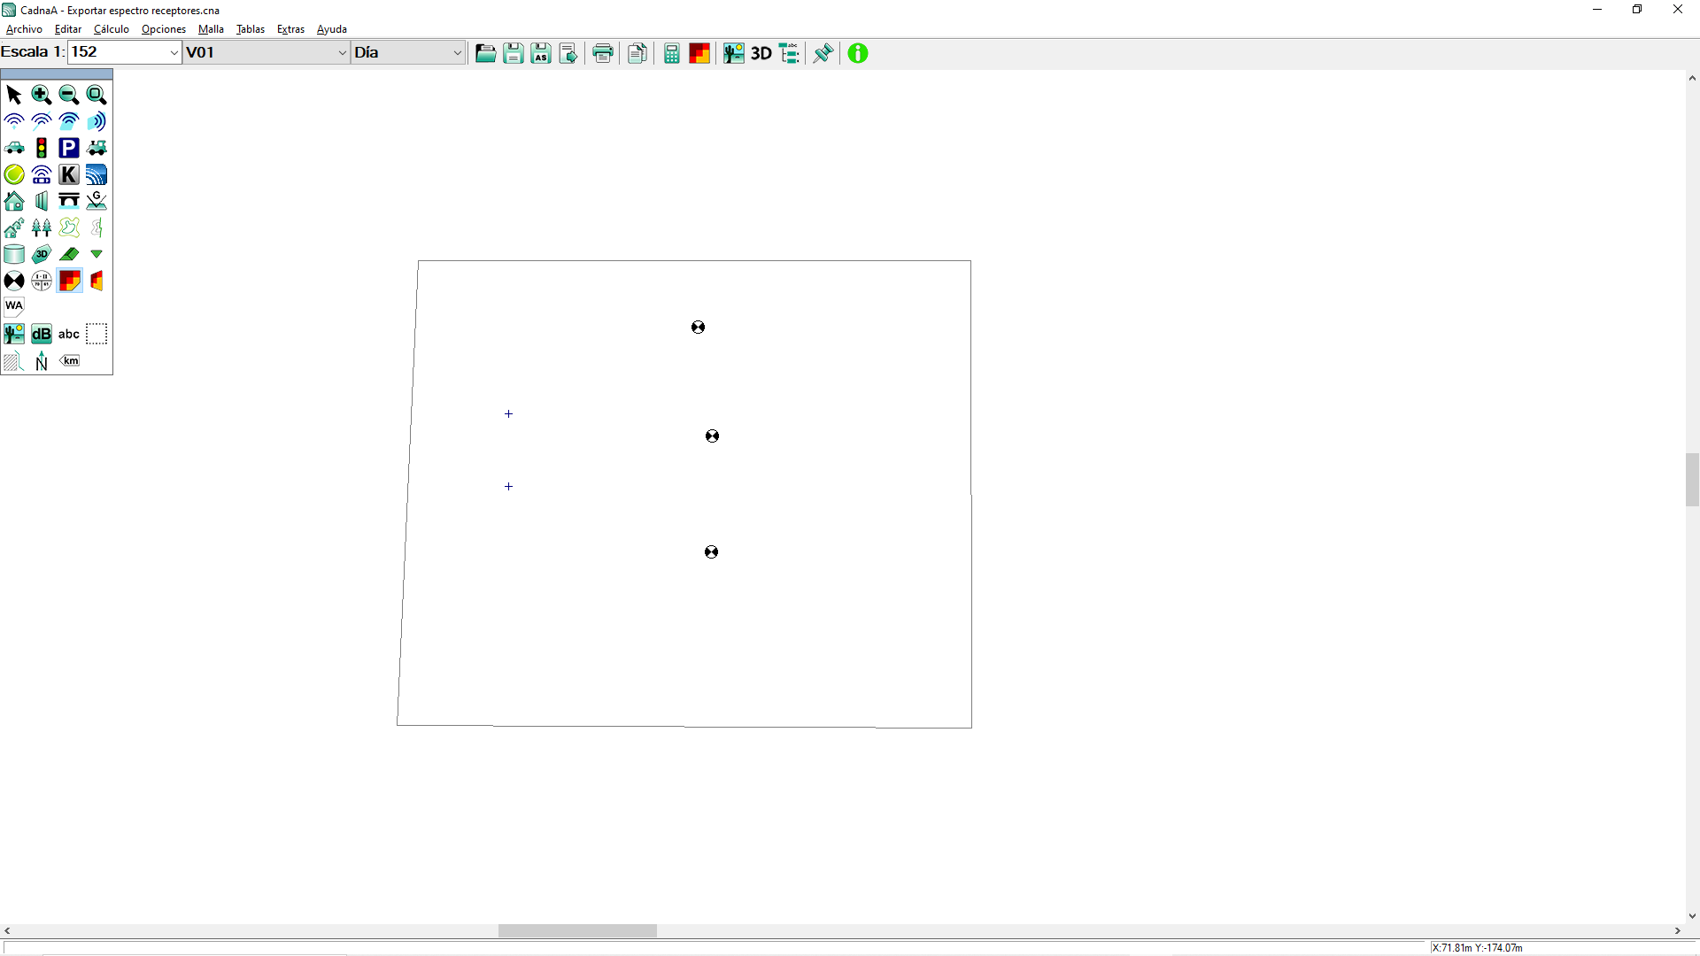The width and height of the screenshot is (1700, 956).
Task: Select the parking lot P tool
Action: (69, 148)
